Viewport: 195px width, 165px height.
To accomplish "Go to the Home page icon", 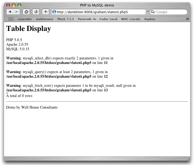I will pyautogui.click(x=26, y=12).
